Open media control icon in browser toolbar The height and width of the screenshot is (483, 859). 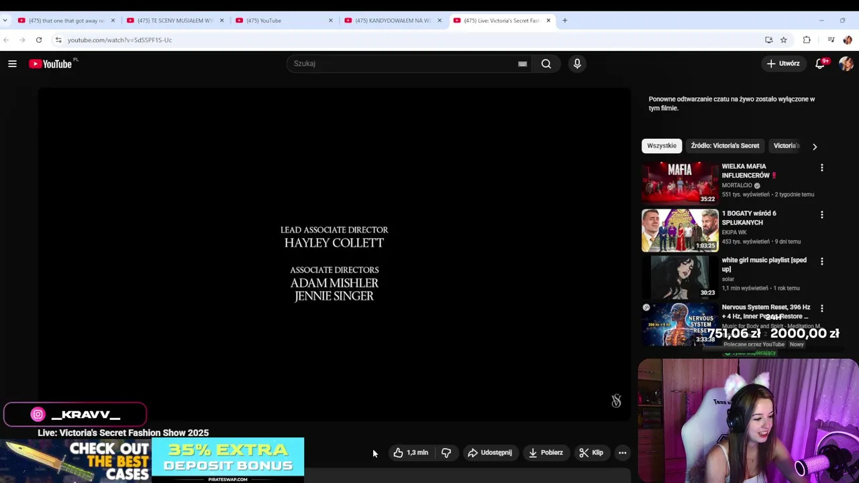(831, 40)
